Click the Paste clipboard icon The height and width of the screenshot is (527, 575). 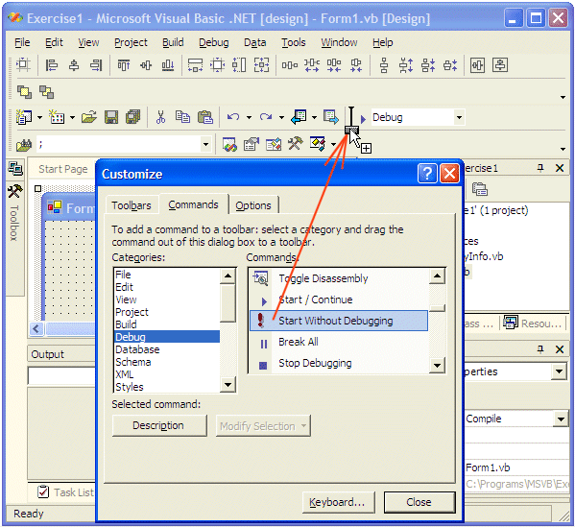pyautogui.click(x=205, y=117)
